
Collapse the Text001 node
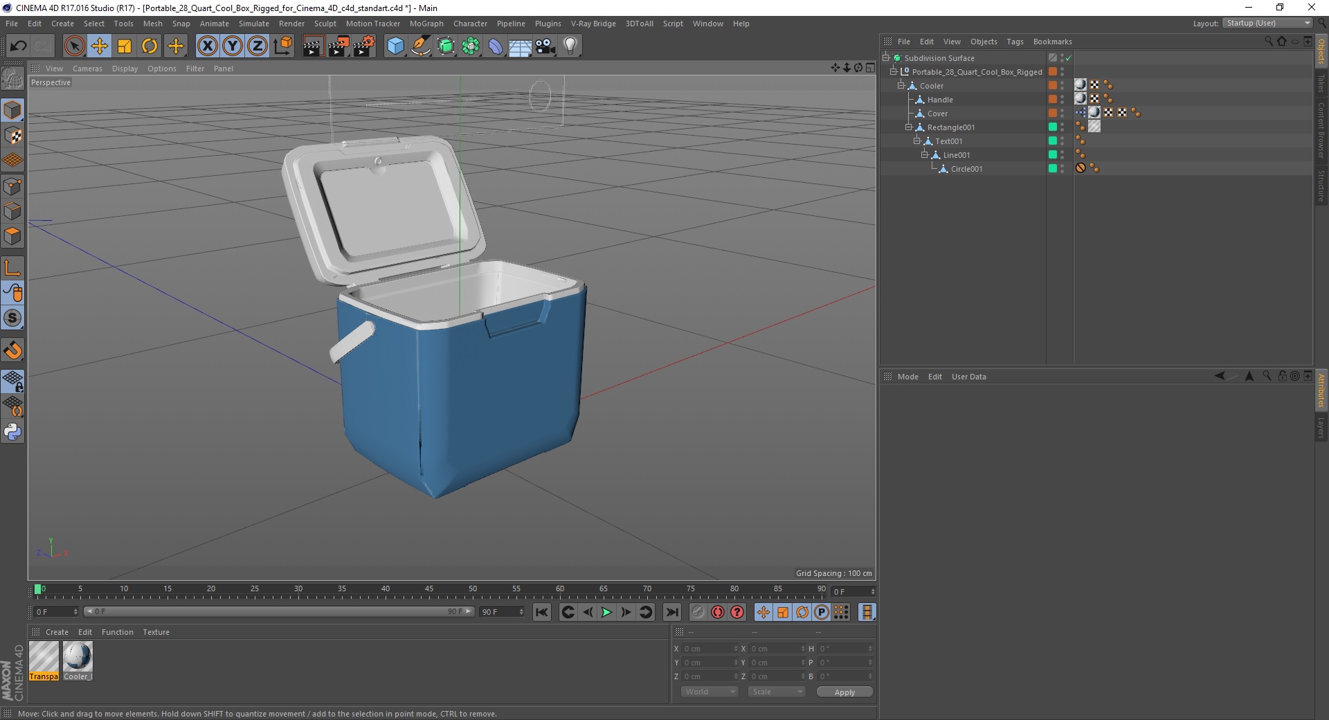(x=916, y=141)
